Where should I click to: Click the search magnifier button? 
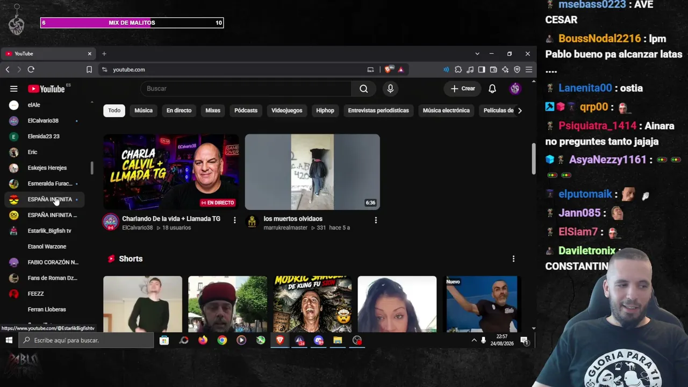click(x=364, y=89)
